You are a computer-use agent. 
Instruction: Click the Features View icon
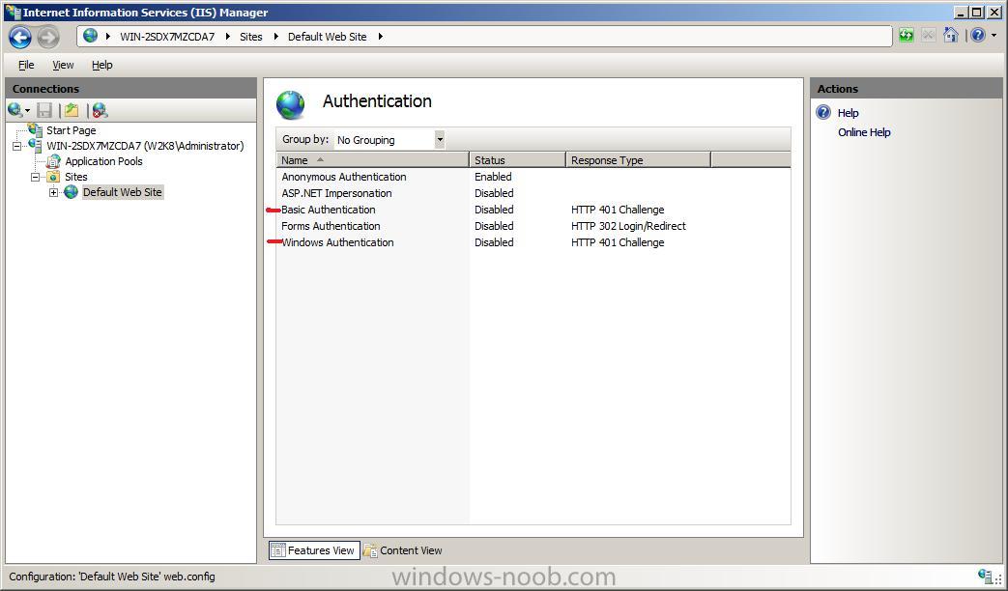tap(277, 550)
